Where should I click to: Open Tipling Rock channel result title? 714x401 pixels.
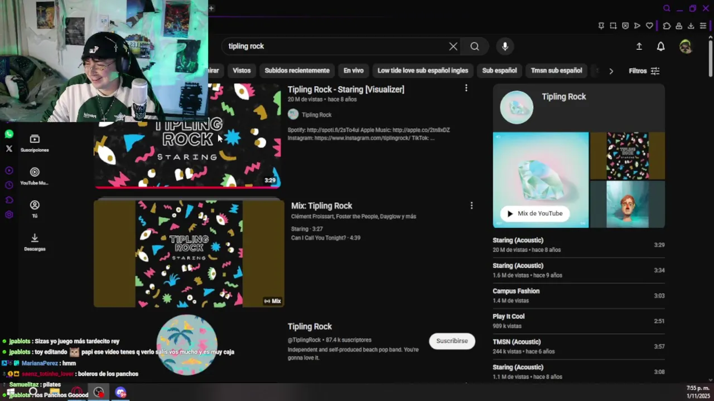pos(310,326)
